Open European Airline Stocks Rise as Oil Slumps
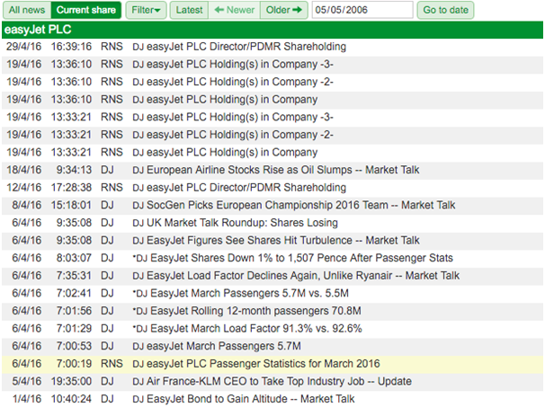545x407 pixels. [276, 170]
